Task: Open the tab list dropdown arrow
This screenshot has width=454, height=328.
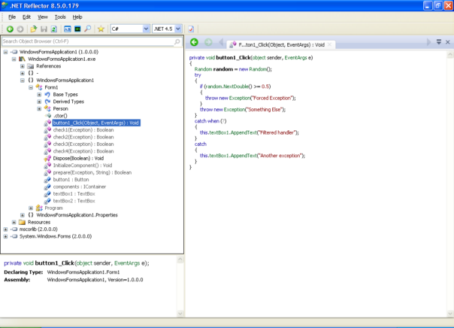Action: coord(439,42)
